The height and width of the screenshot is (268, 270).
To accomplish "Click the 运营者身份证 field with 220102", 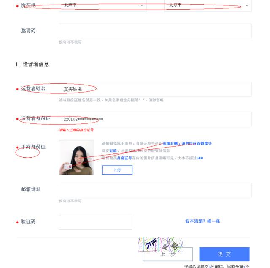I will point(155,119).
